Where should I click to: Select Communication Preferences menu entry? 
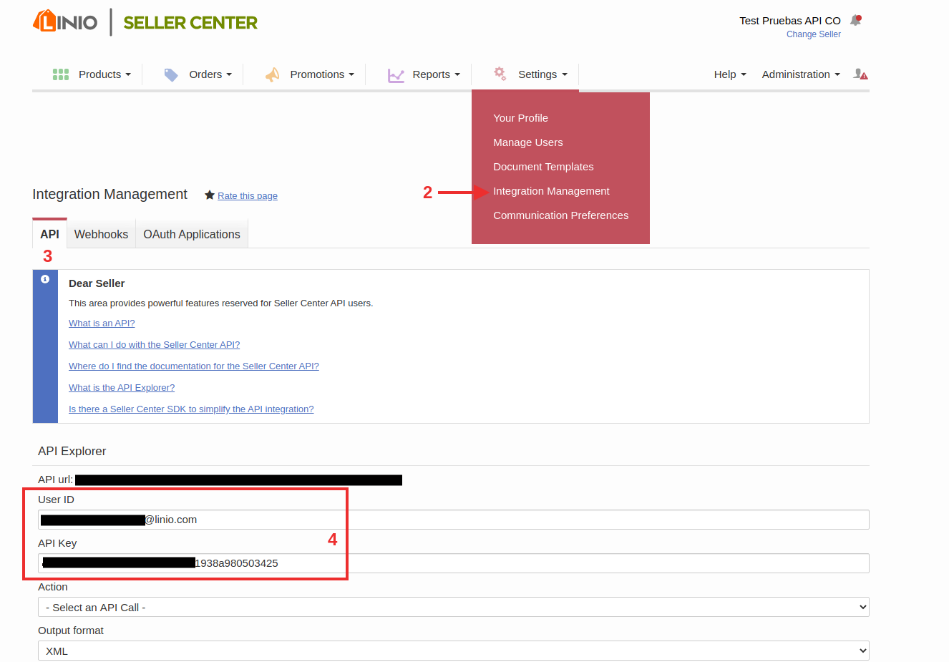click(x=560, y=215)
